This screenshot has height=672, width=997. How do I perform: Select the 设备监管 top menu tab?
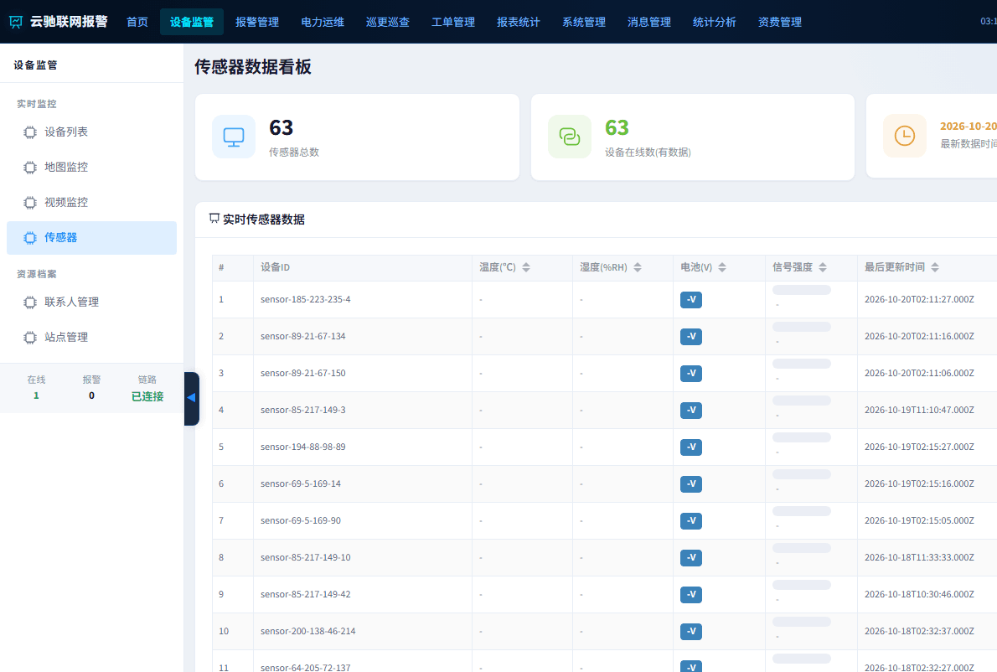click(x=191, y=23)
